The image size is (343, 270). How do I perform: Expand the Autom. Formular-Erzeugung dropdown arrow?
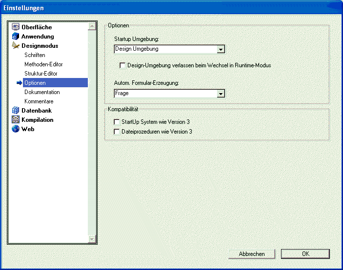[221, 94]
